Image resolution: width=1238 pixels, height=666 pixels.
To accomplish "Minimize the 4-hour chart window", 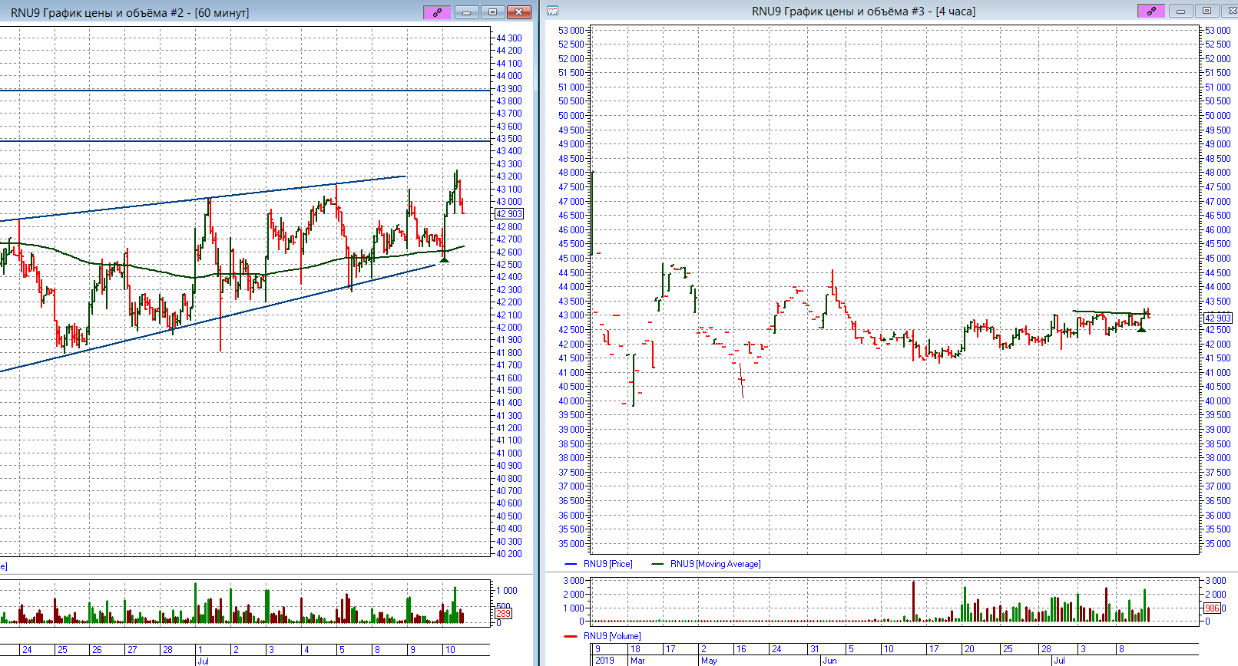I will (x=1180, y=11).
